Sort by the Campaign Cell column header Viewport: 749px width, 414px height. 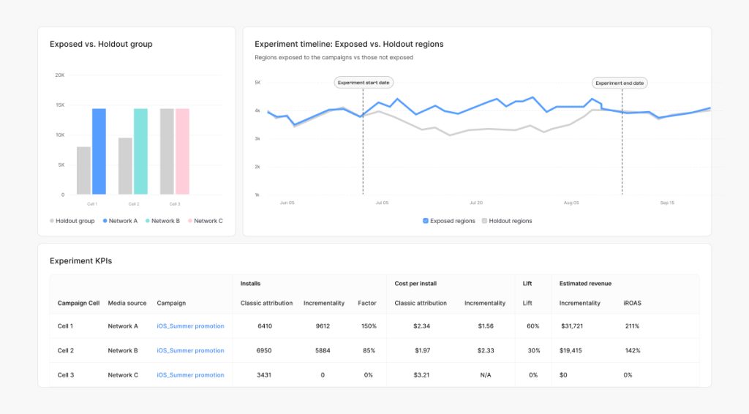pos(78,304)
